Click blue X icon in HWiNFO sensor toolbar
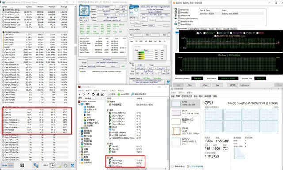This screenshot has height=170, width=283. [x=73, y=165]
